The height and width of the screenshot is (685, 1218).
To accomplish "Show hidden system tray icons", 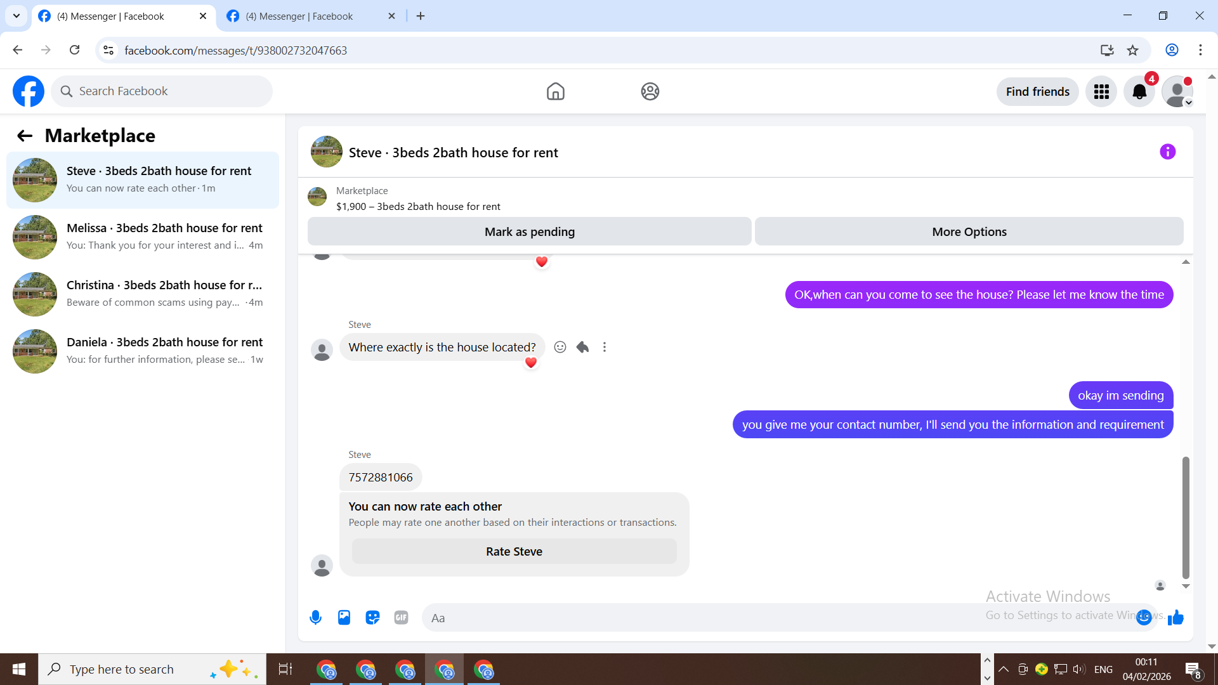I will [1004, 669].
